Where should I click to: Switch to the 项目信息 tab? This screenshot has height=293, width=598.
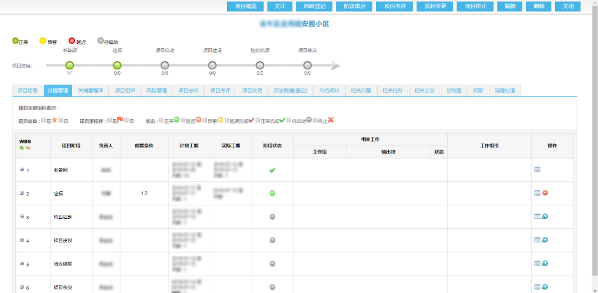(27, 91)
